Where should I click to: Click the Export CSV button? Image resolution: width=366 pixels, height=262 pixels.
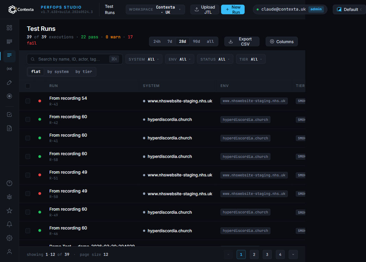pyautogui.click(x=242, y=41)
